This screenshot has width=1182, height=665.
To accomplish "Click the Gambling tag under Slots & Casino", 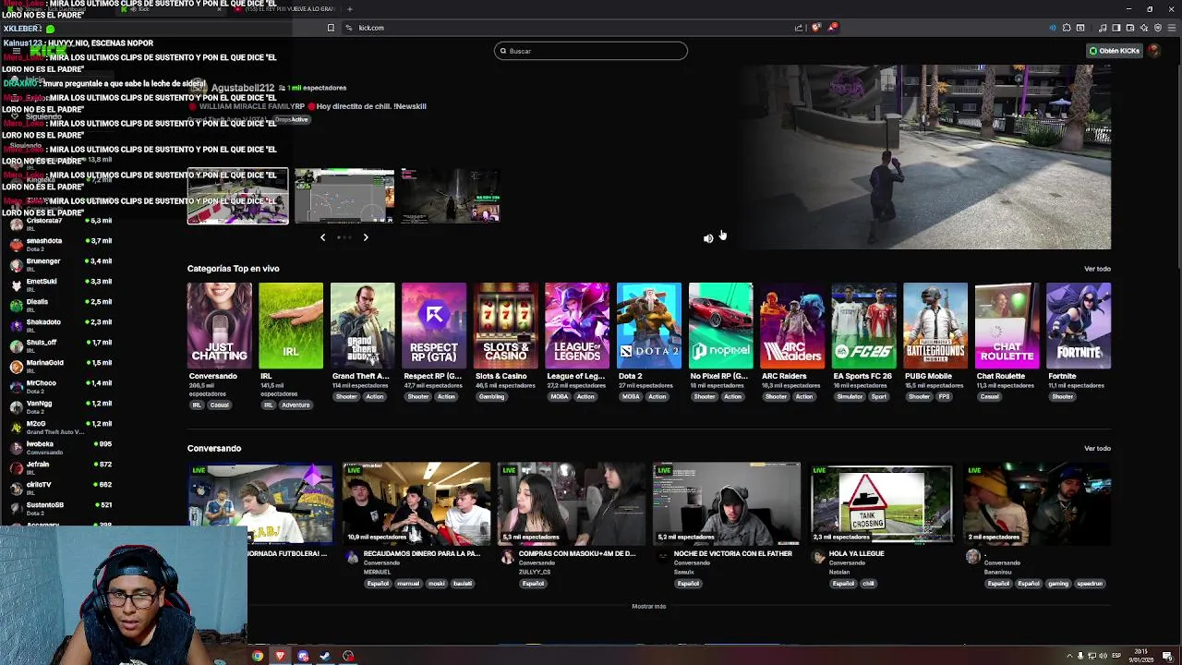I will pos(491,397).
